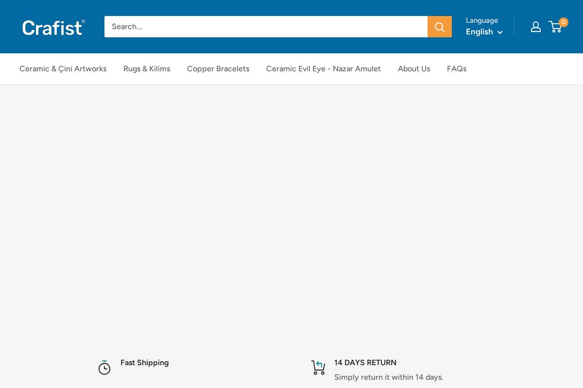Screen dimensions: 583x388
Task: Open the Ceramic & Çini Artworks menu
Action: pyautogui.click(x=63, y=69)
